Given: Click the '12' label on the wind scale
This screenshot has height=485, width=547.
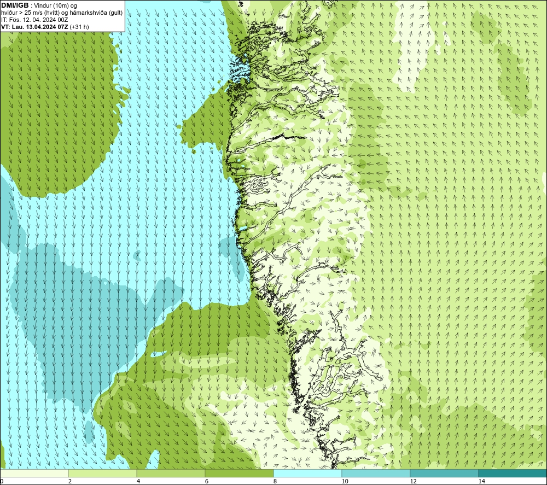Looking at the screenshot, I should click(x=413, y=481).
